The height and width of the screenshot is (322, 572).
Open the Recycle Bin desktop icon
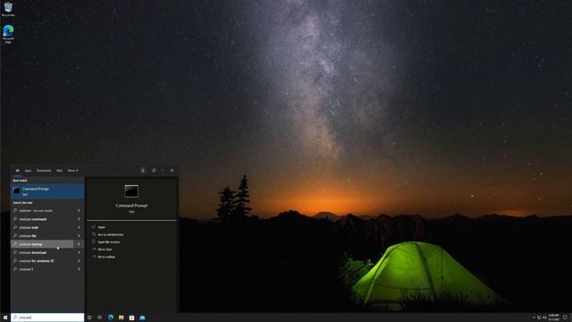point(8,9)
